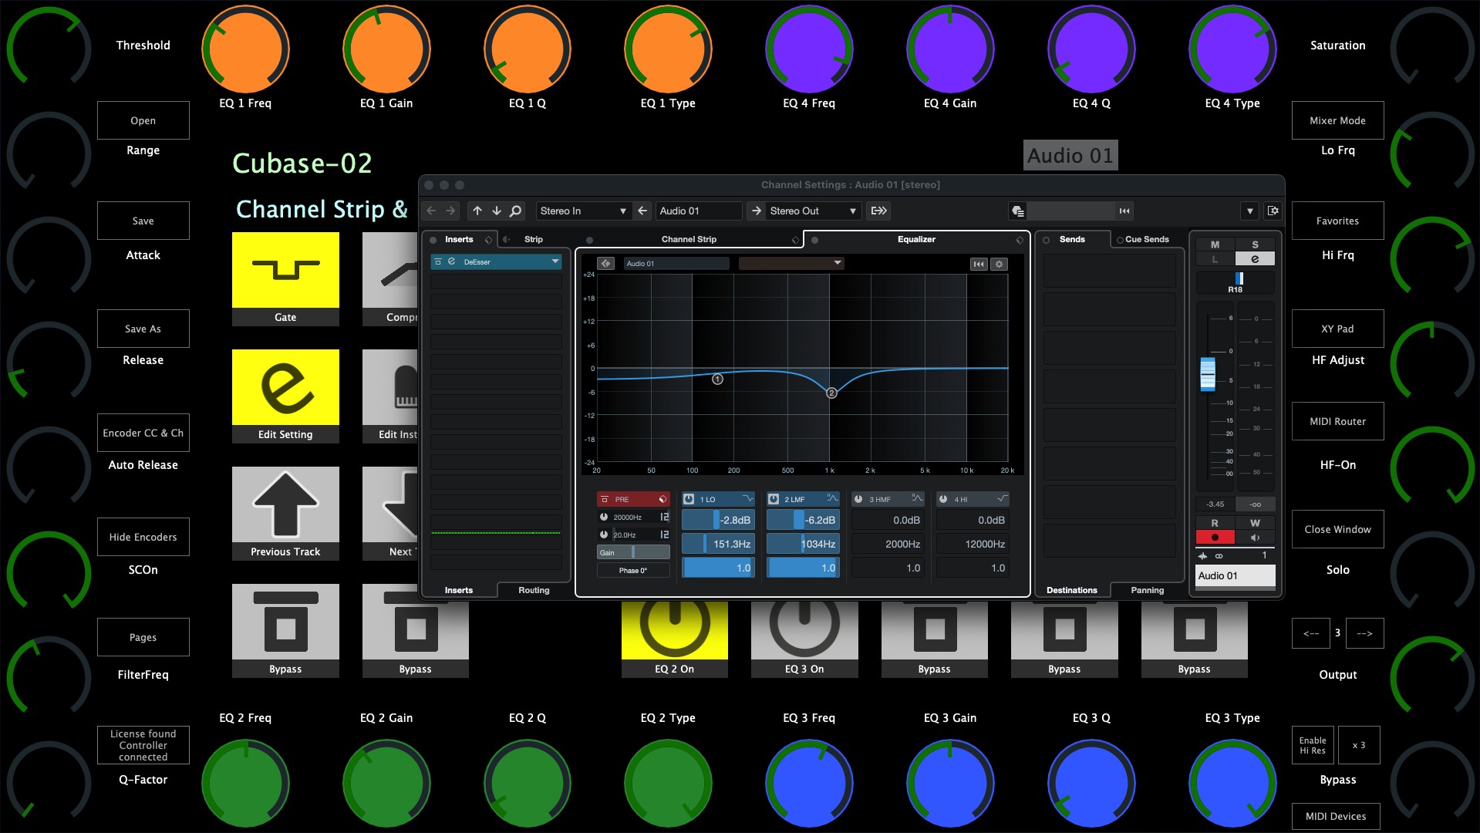Open the DeEsser plugin edit 'e' icon

pyautogui.click(x=452, y=261)
